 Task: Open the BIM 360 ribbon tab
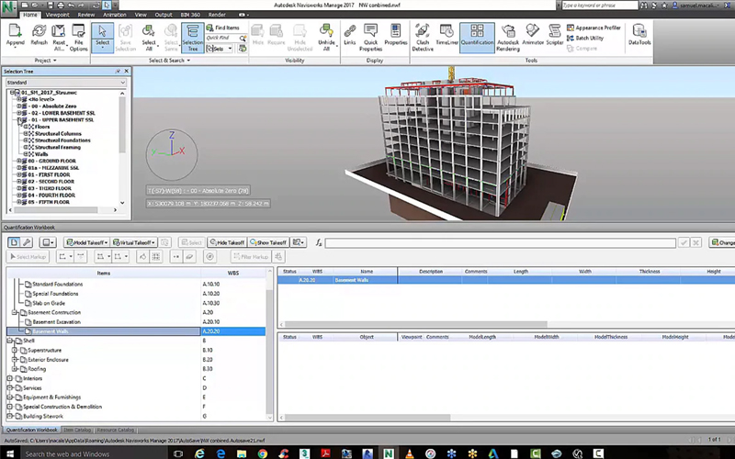tap(190, 15)
